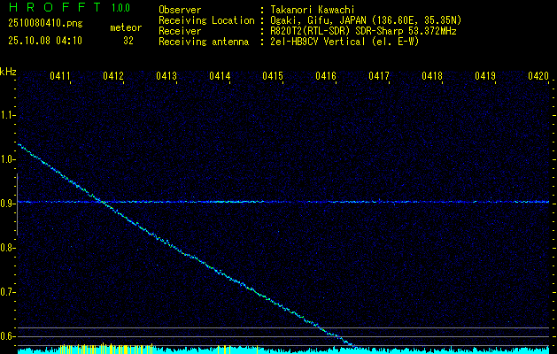Click the kHz axis unit label
Image resolution: width=557 pixels, height=354 pixels.
click(x=9, y=71)
